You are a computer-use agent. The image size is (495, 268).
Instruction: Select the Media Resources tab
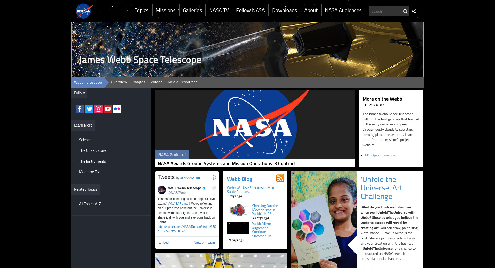point(183,82)
